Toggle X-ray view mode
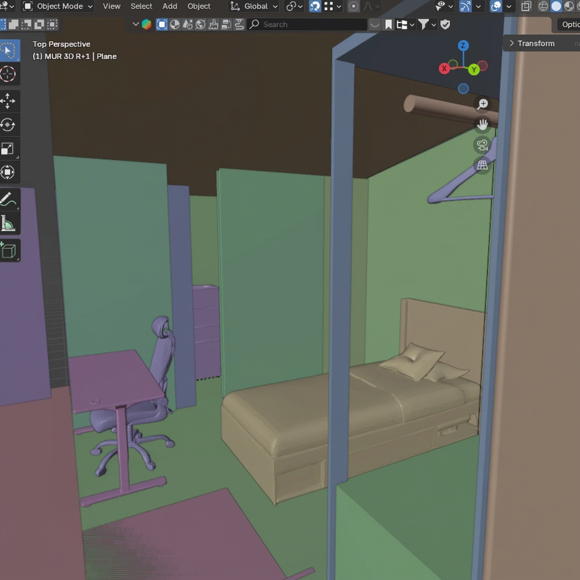This screenshot has width=580, height=580. (526, 6)
